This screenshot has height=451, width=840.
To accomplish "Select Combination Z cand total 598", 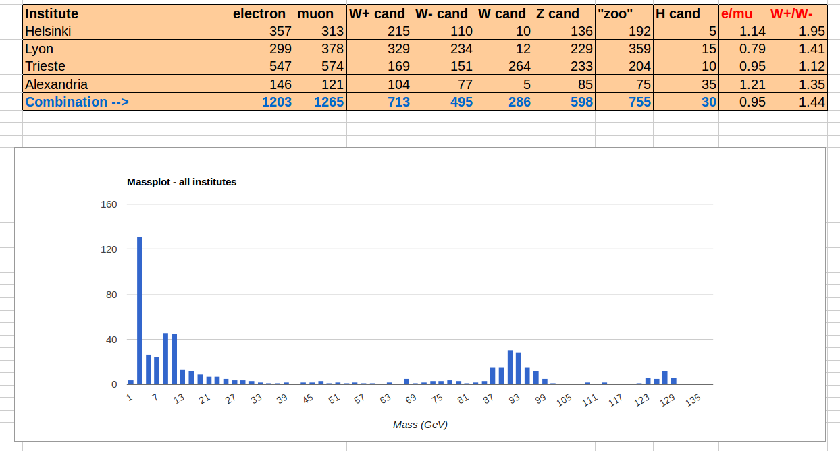I will tap(563, 102).
